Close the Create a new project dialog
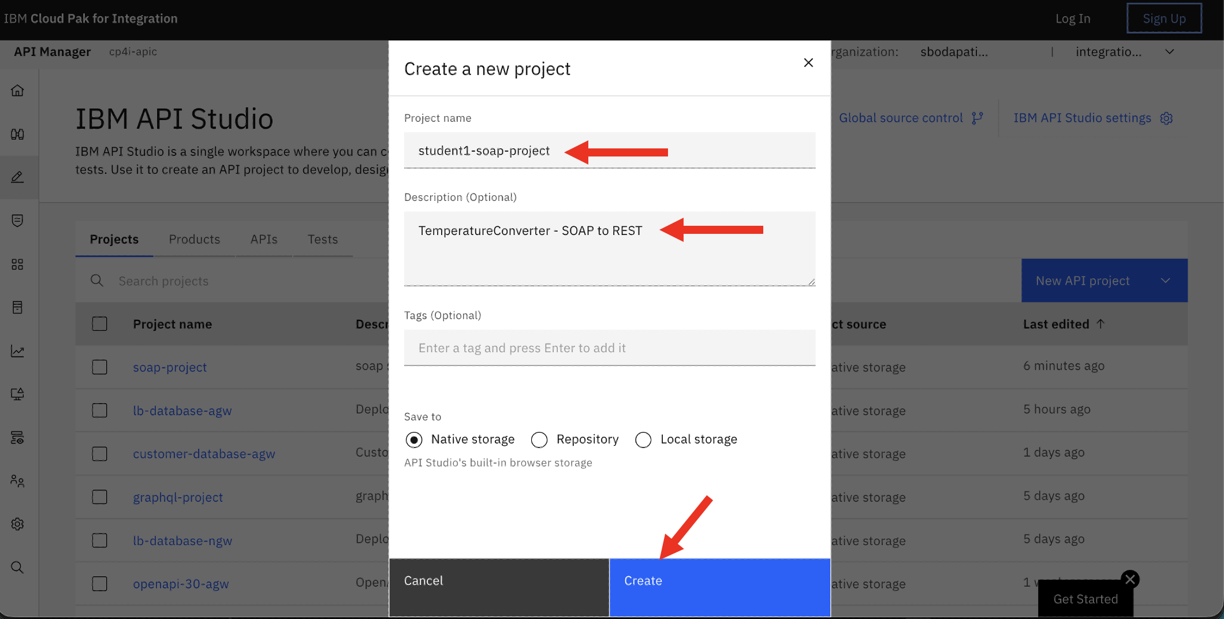Viewport: 1224px width, 619px height. click(x=808, y=62)
